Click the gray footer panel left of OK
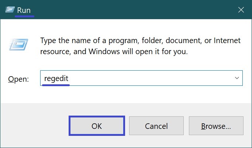Screen dimensions: 252x148 35,126
